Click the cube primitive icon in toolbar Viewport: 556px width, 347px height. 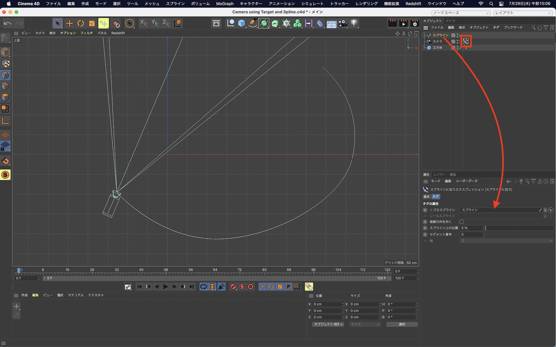[x=242, y=23]
